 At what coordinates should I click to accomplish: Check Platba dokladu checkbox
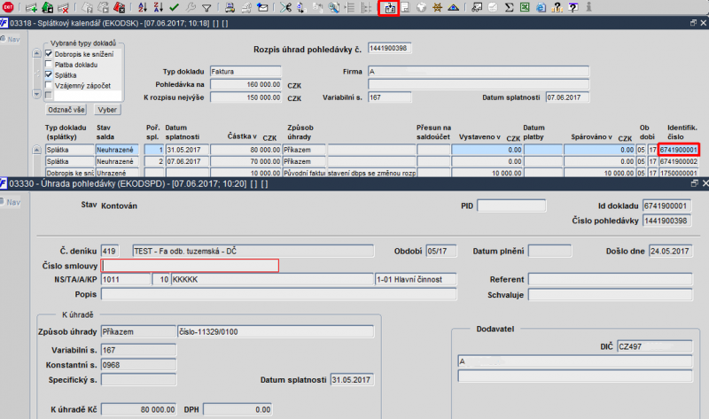pos(49,64)
